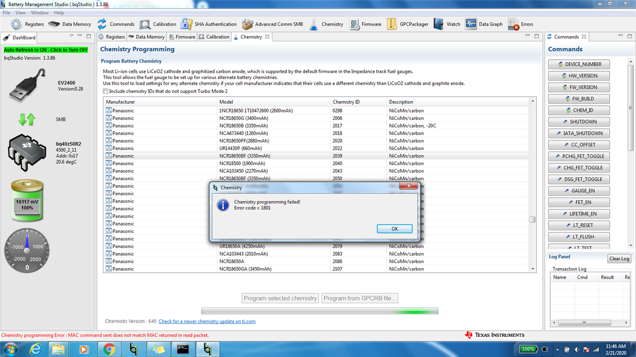
Task: Open the Window menu
Action: click(x=40, y=12)
